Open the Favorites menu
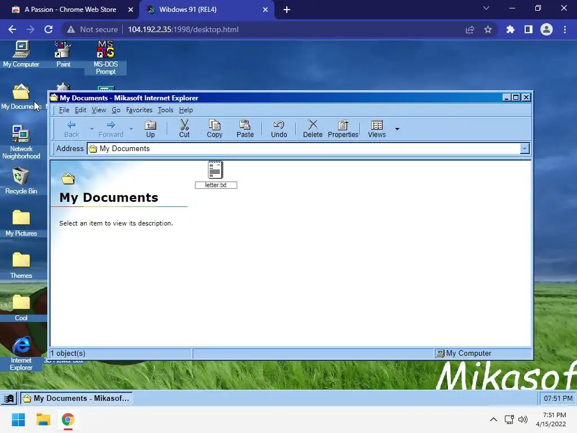577x433 pixels. pos(139,110)
